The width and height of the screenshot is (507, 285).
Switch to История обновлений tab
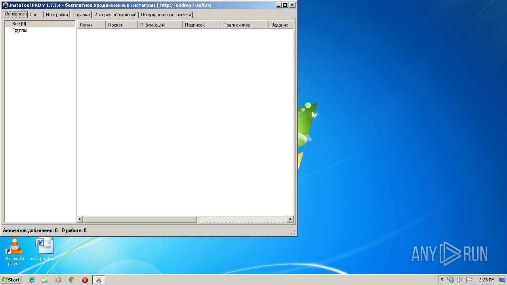click(x=115, y=14)
